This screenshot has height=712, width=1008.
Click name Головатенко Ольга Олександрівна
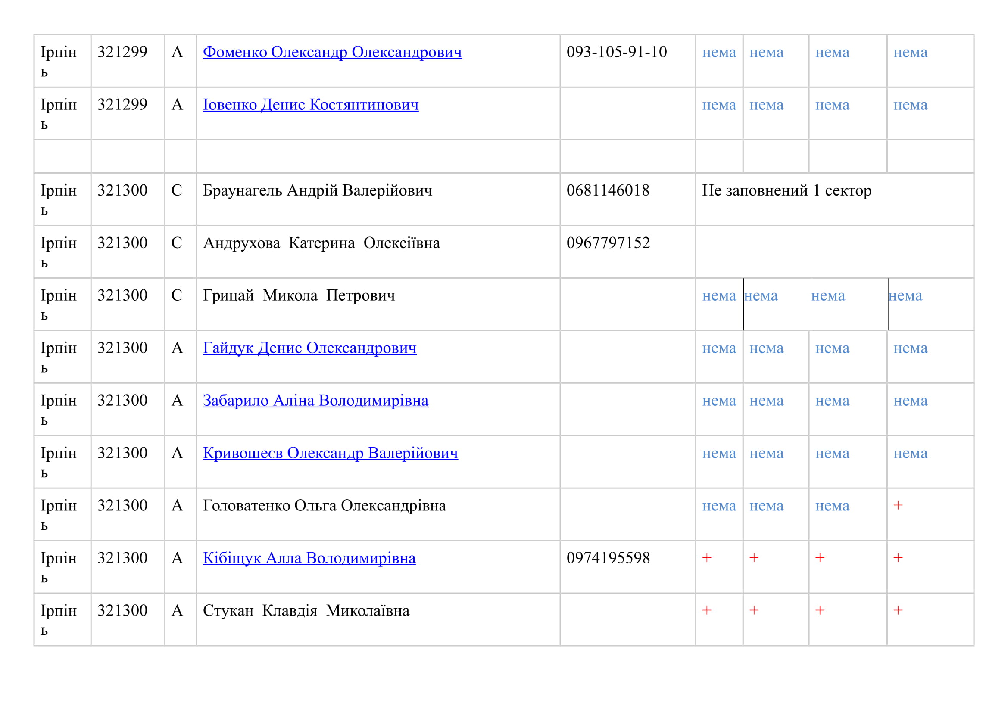click(324, 506)
